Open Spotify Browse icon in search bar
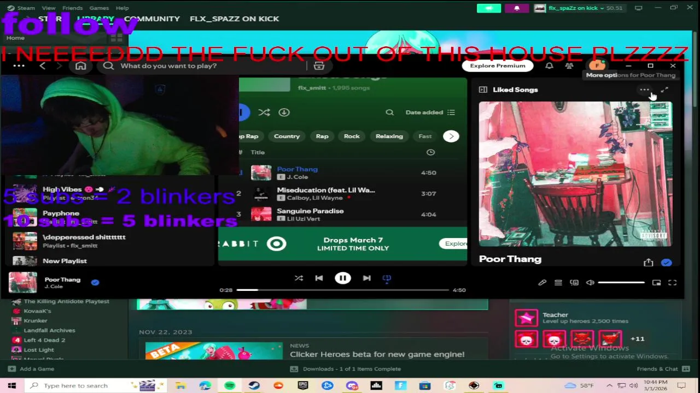 [x=319, y=66]
